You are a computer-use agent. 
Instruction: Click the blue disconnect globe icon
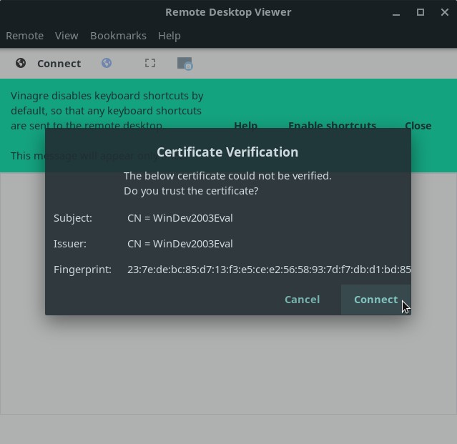click(107, 63)
